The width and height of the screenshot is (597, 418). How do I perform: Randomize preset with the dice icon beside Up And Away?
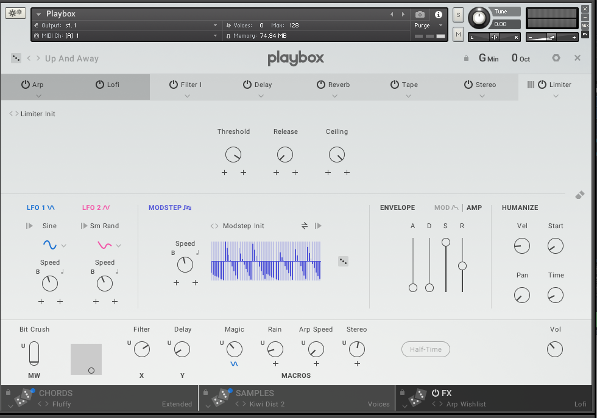(x=16, y=58)
